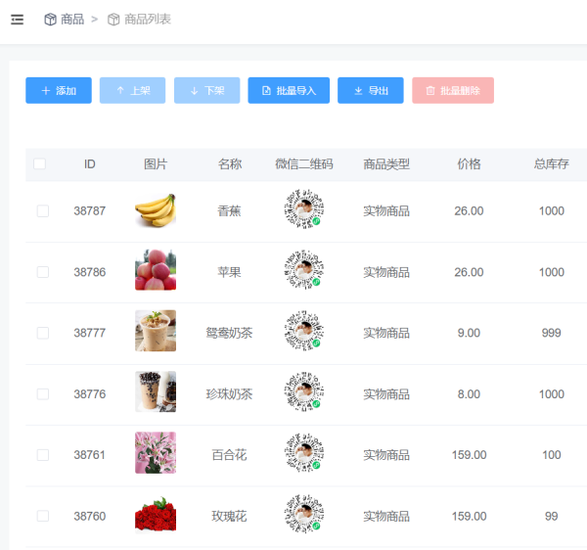The height and width of the screenshot is (550, 587).
Task: Open the WeChat QR code for 香蕉
Action: coord(303,210)
